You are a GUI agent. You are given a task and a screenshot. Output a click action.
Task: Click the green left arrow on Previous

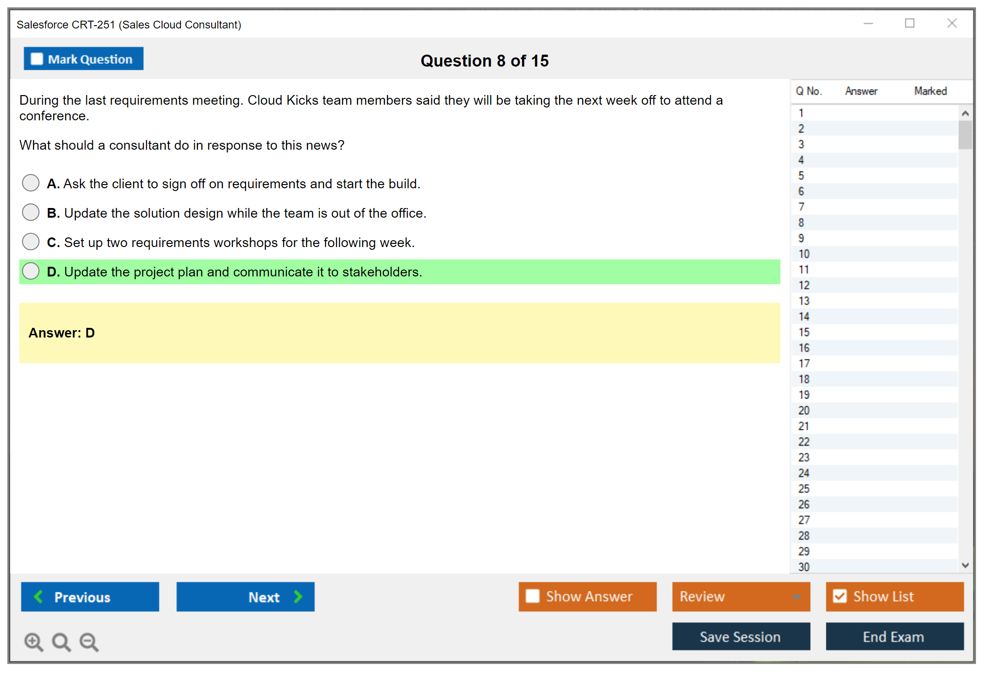39,597
